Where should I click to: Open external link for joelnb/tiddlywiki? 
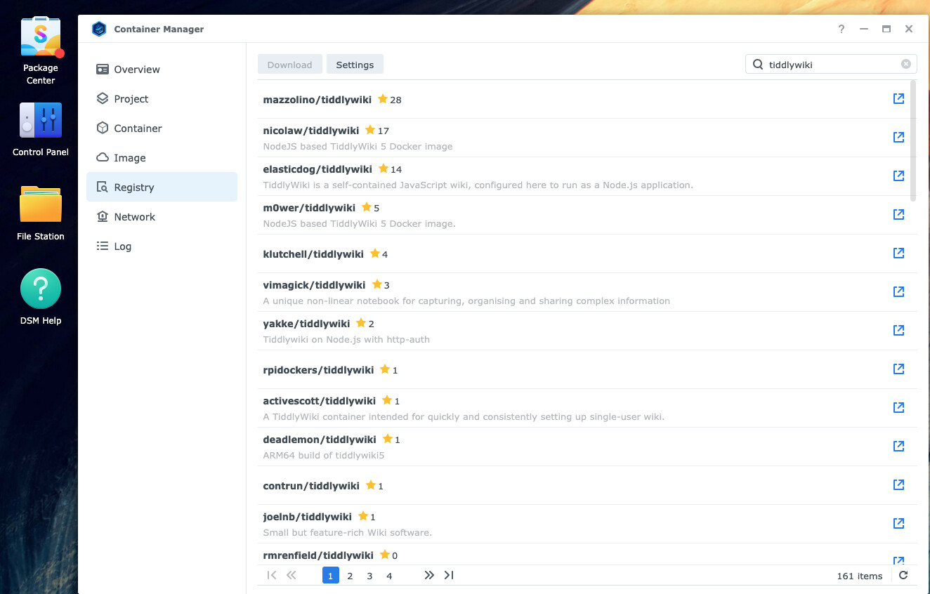pyautogui.click(x=898, y=524)
